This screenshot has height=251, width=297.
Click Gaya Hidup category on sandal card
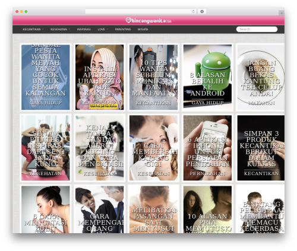tap(46, 103)
